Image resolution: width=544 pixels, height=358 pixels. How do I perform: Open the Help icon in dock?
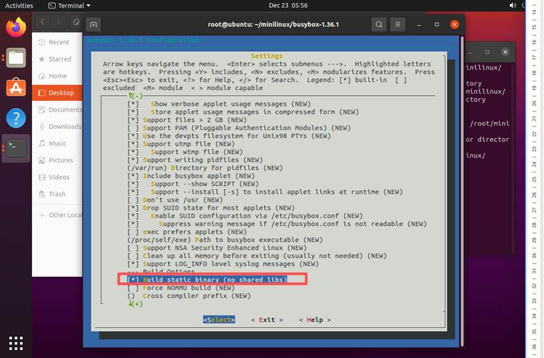pos(16,118)
